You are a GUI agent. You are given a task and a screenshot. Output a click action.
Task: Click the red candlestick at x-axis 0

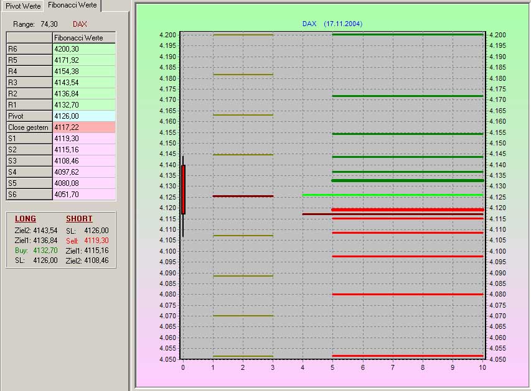183,190
